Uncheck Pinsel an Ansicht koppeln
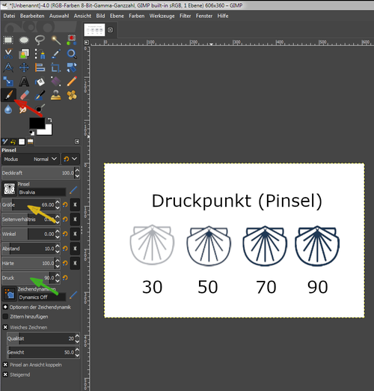374x391 pixels. point(5,365)
